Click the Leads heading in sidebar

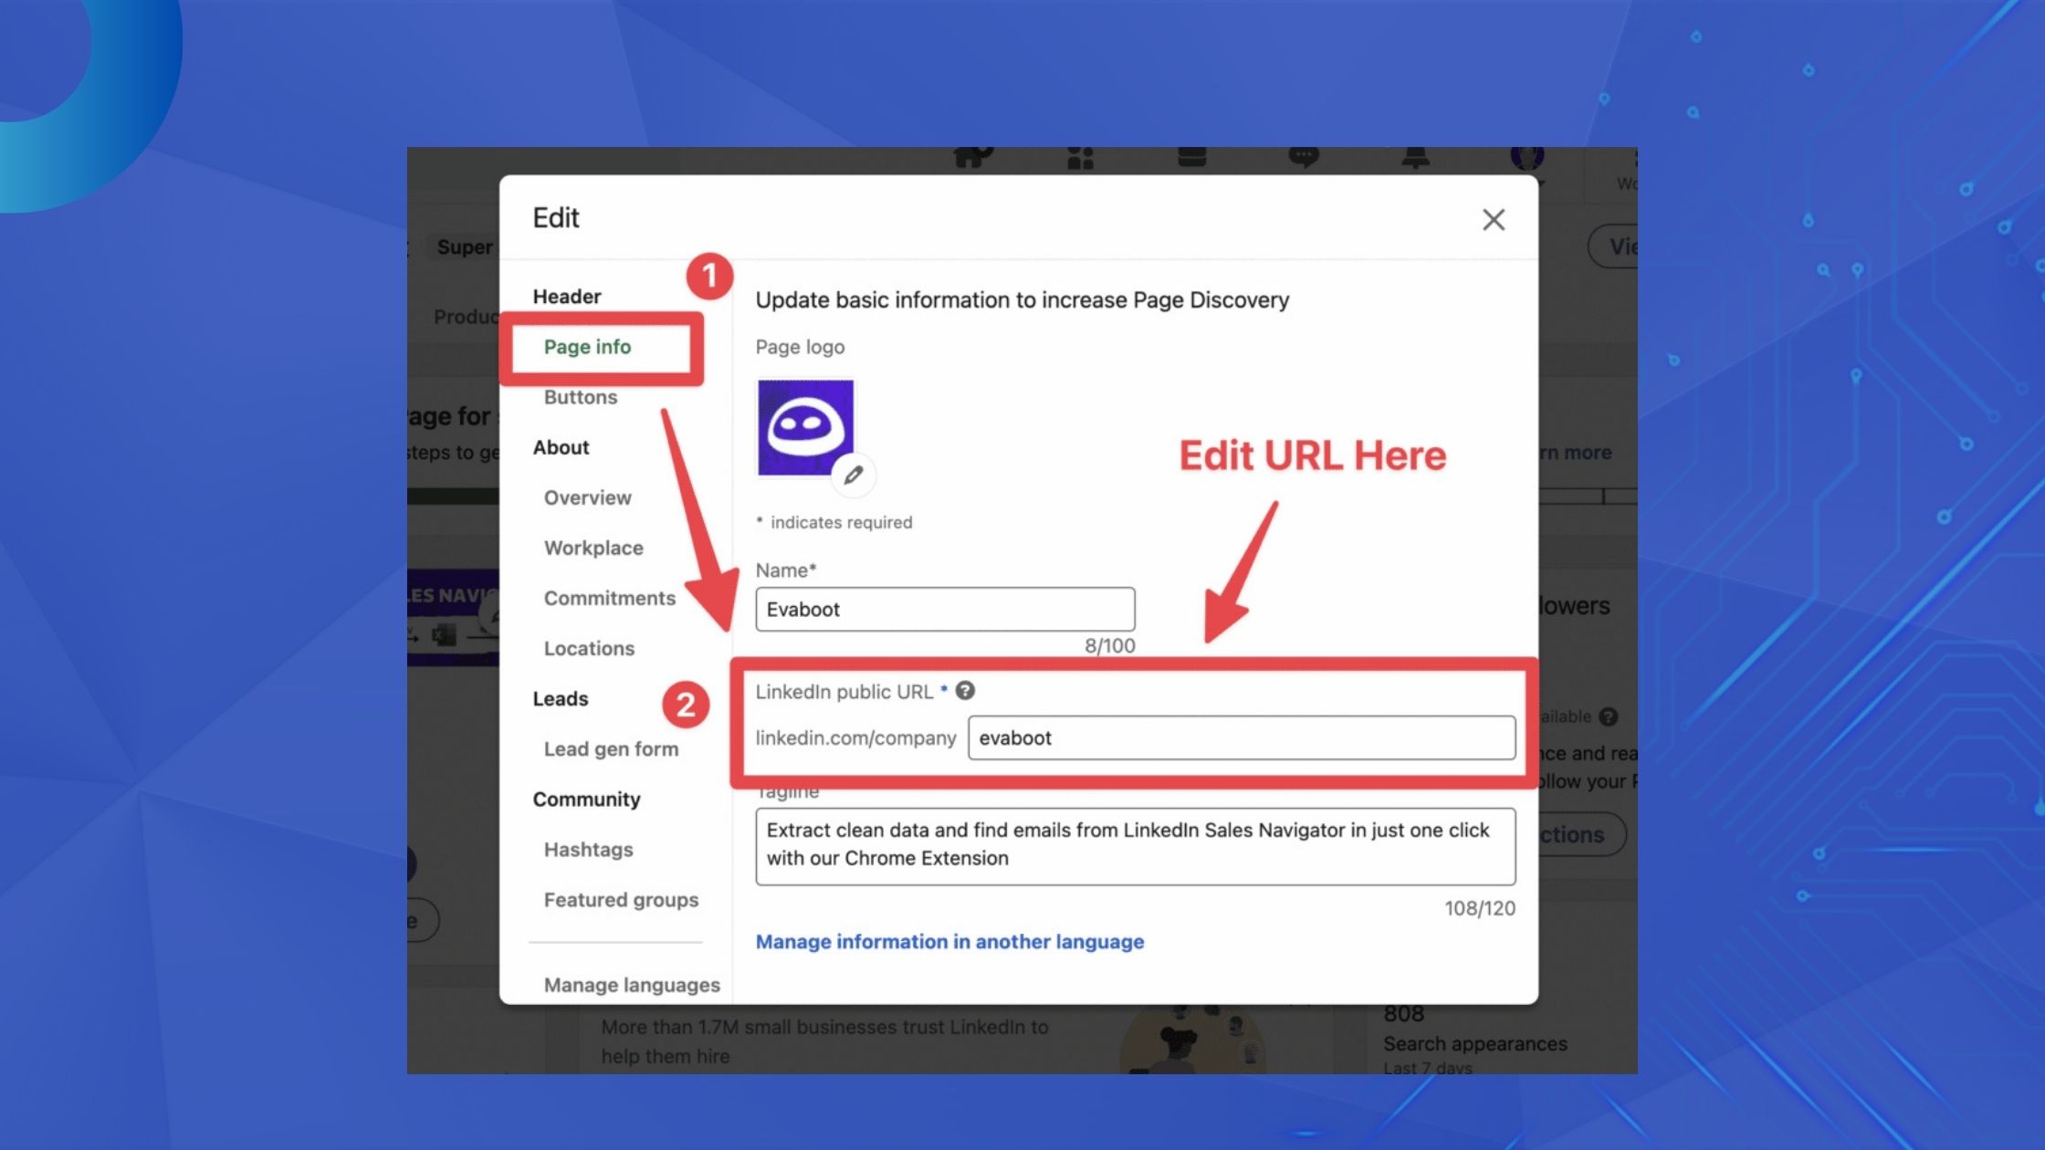[561, 698]
